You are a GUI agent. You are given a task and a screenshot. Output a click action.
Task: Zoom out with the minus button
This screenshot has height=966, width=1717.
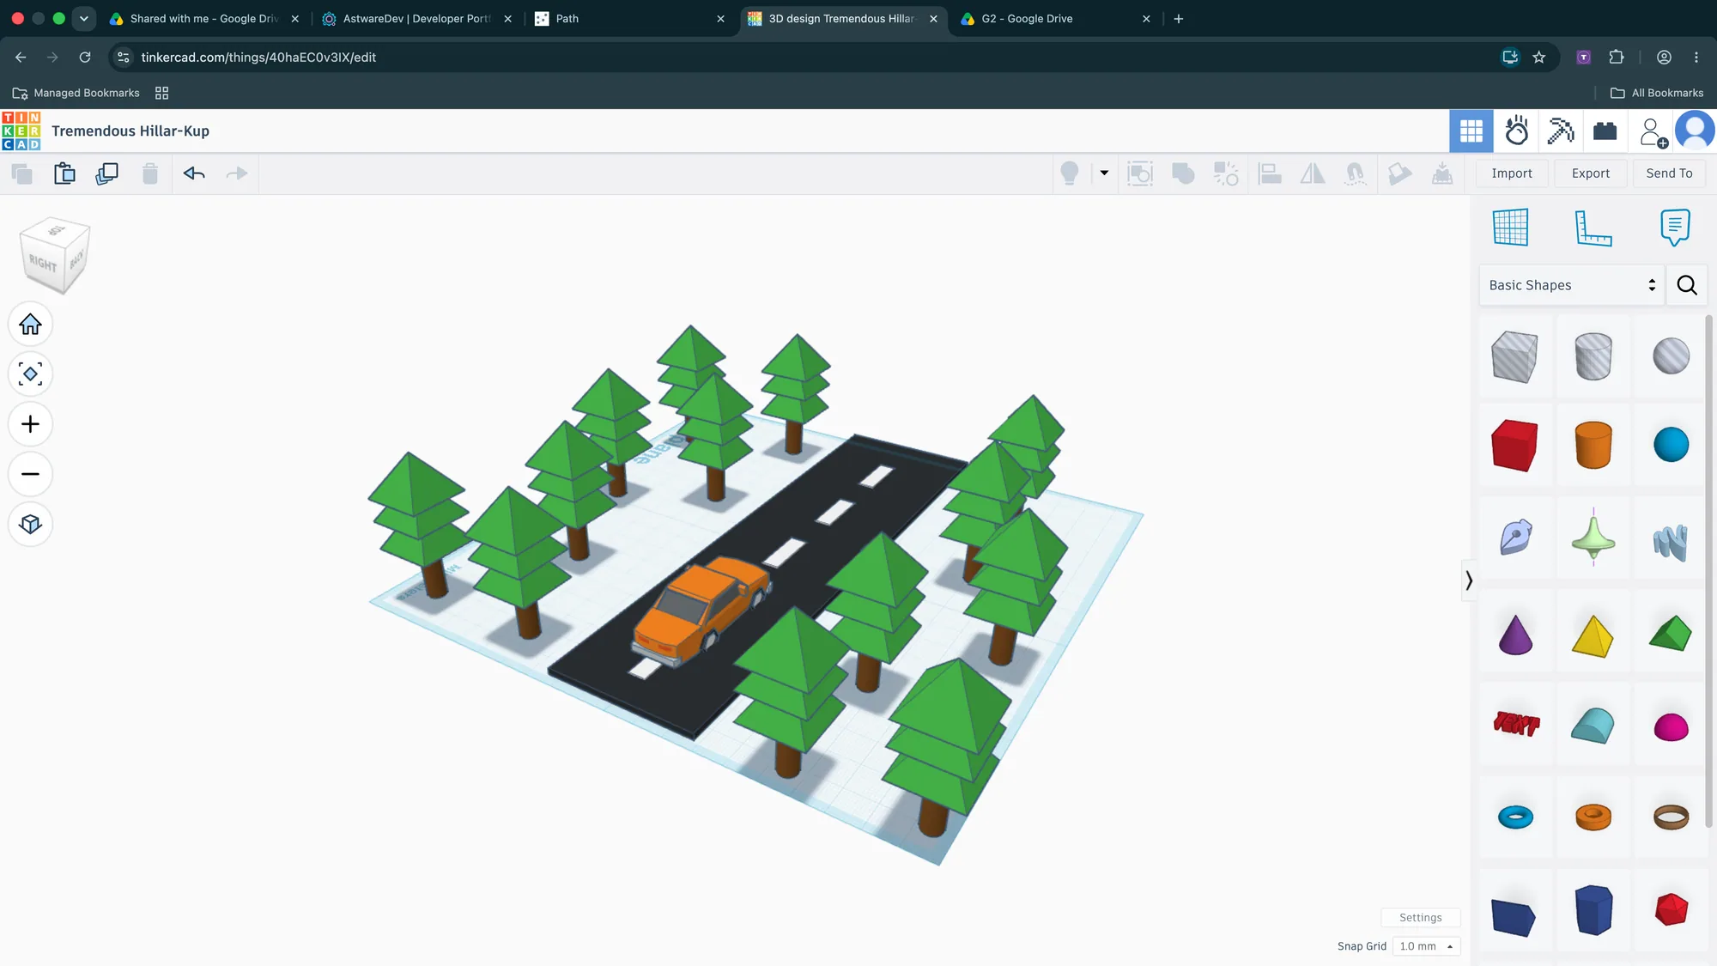[x=30, y=474]
